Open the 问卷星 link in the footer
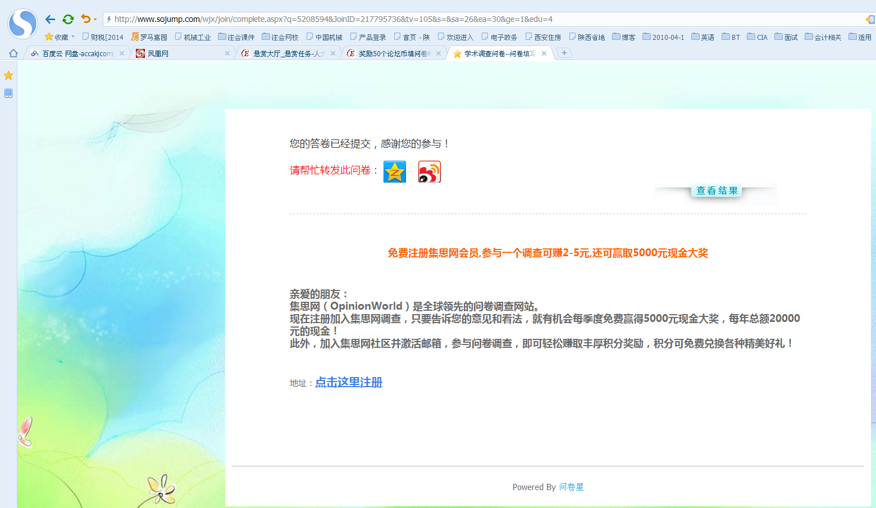Viewport: 876px width, 508px height. [571, 487]
